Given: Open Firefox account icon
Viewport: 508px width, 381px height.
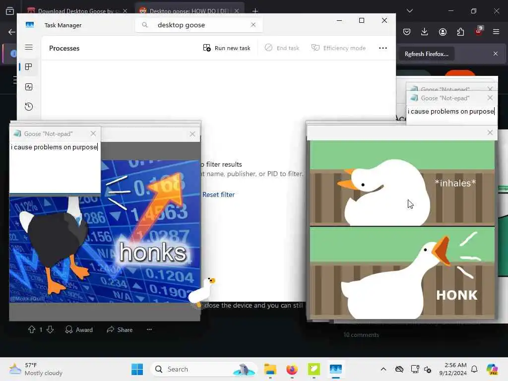Looking at the screenshot, I should click(x=443, y=32).
